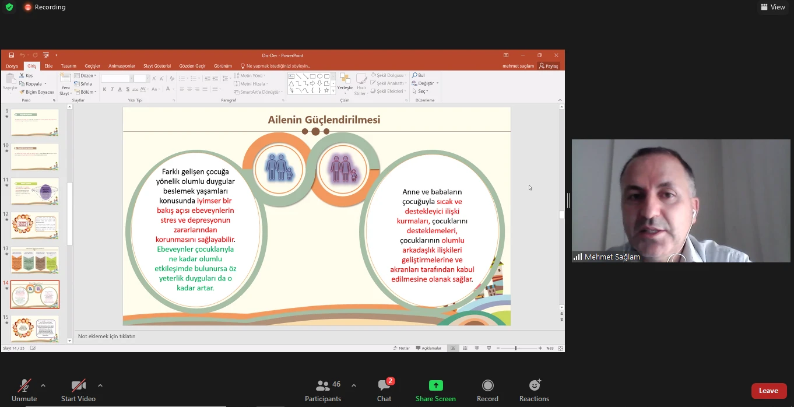The image size is (794, 407).
Task: Open Zoom View options
Action: (773, 7)
